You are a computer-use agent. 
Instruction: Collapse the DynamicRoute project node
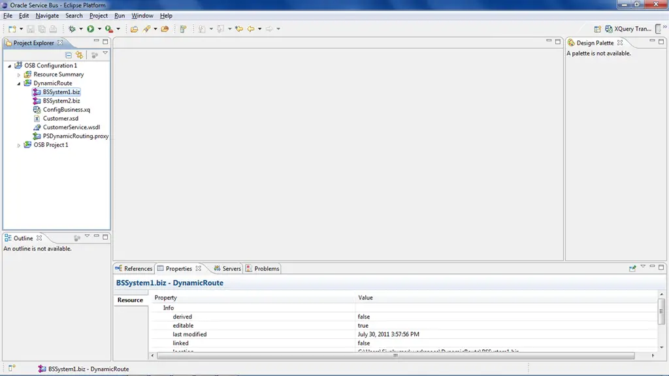[x=19, y=84]
